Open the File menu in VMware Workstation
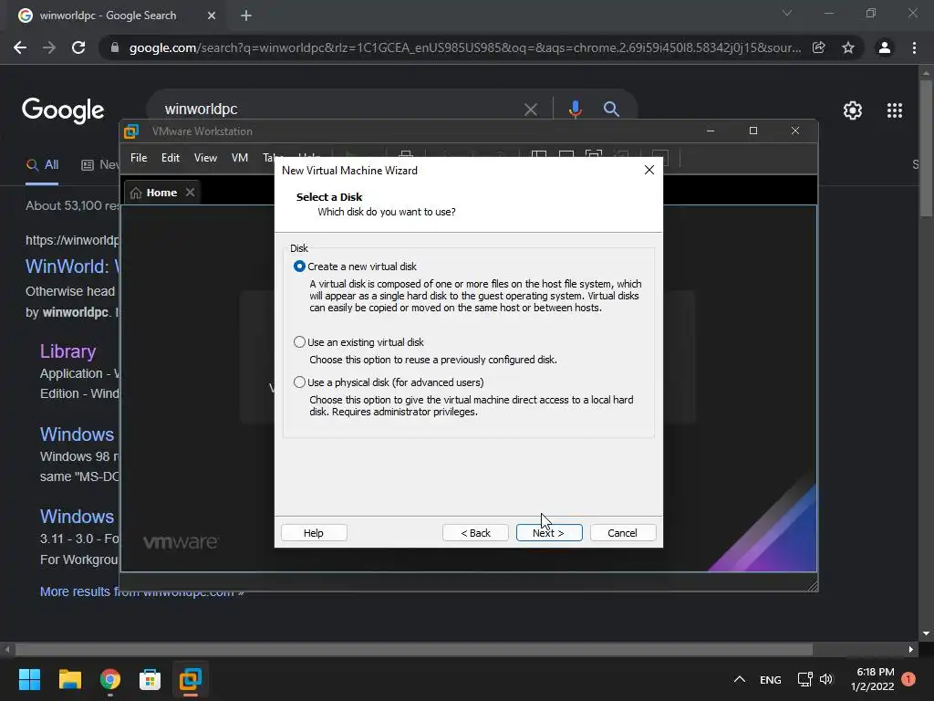 [x=139, y=158]
